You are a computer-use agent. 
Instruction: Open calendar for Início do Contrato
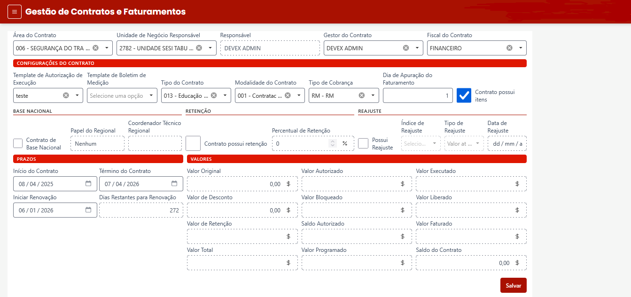tap(88, 184)
